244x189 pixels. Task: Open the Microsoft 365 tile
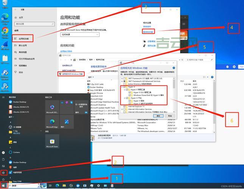[x=52, y=107]
